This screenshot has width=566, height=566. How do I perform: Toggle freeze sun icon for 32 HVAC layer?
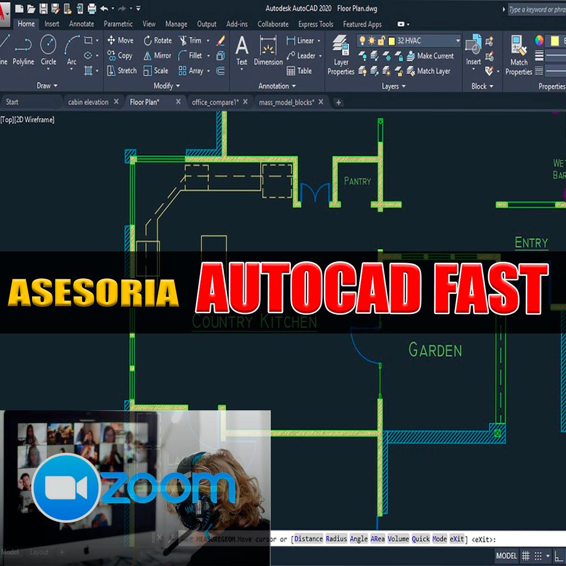pos(372,41)
